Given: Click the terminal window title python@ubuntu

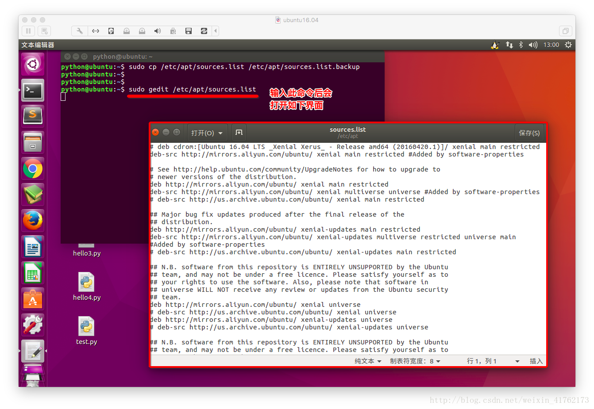Looking at the screenshot, I should [x=123, y=57].
